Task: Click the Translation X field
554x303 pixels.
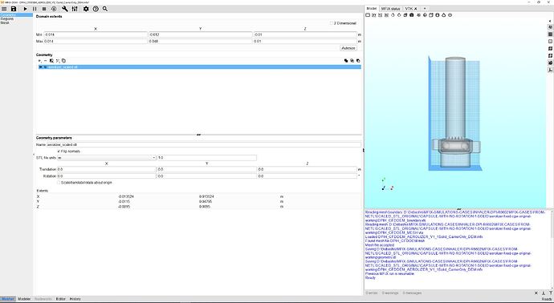Action: click(x=106, y=169)
